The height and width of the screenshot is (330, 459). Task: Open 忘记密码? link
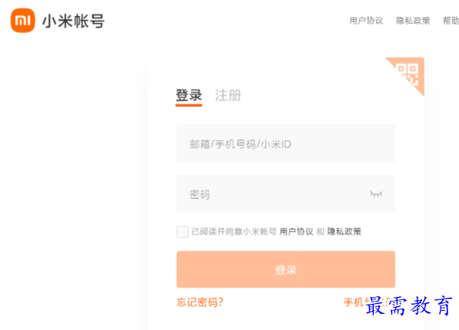(x=200, y=302)
